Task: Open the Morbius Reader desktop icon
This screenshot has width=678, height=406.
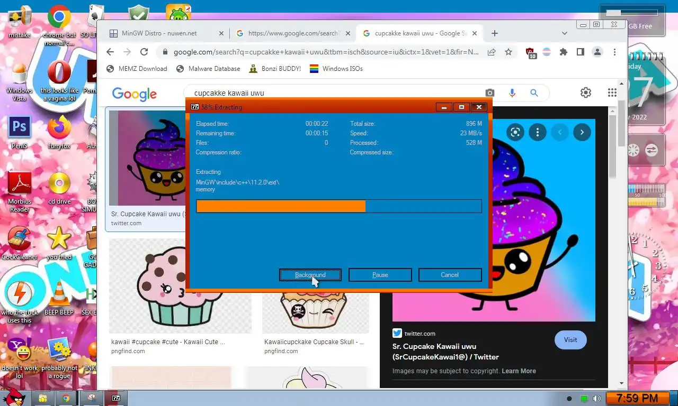Action: pyautogui.click(x=20, y=191)
